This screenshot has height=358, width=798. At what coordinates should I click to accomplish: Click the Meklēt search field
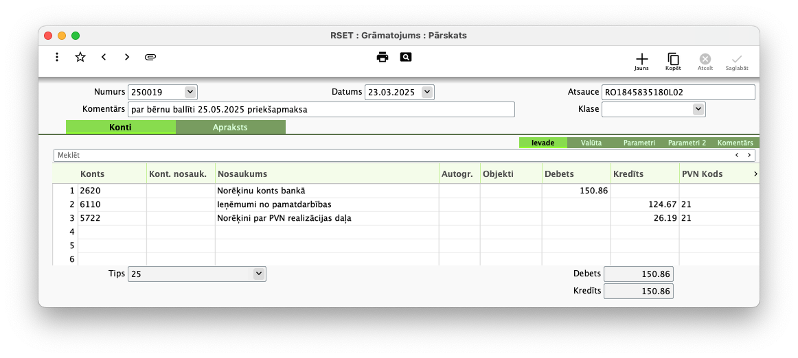point(404,155)
